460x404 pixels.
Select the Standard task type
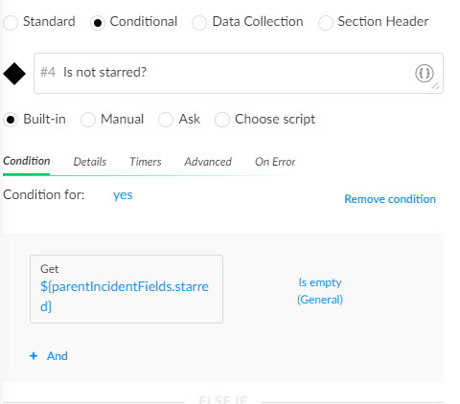coord(11,23)
